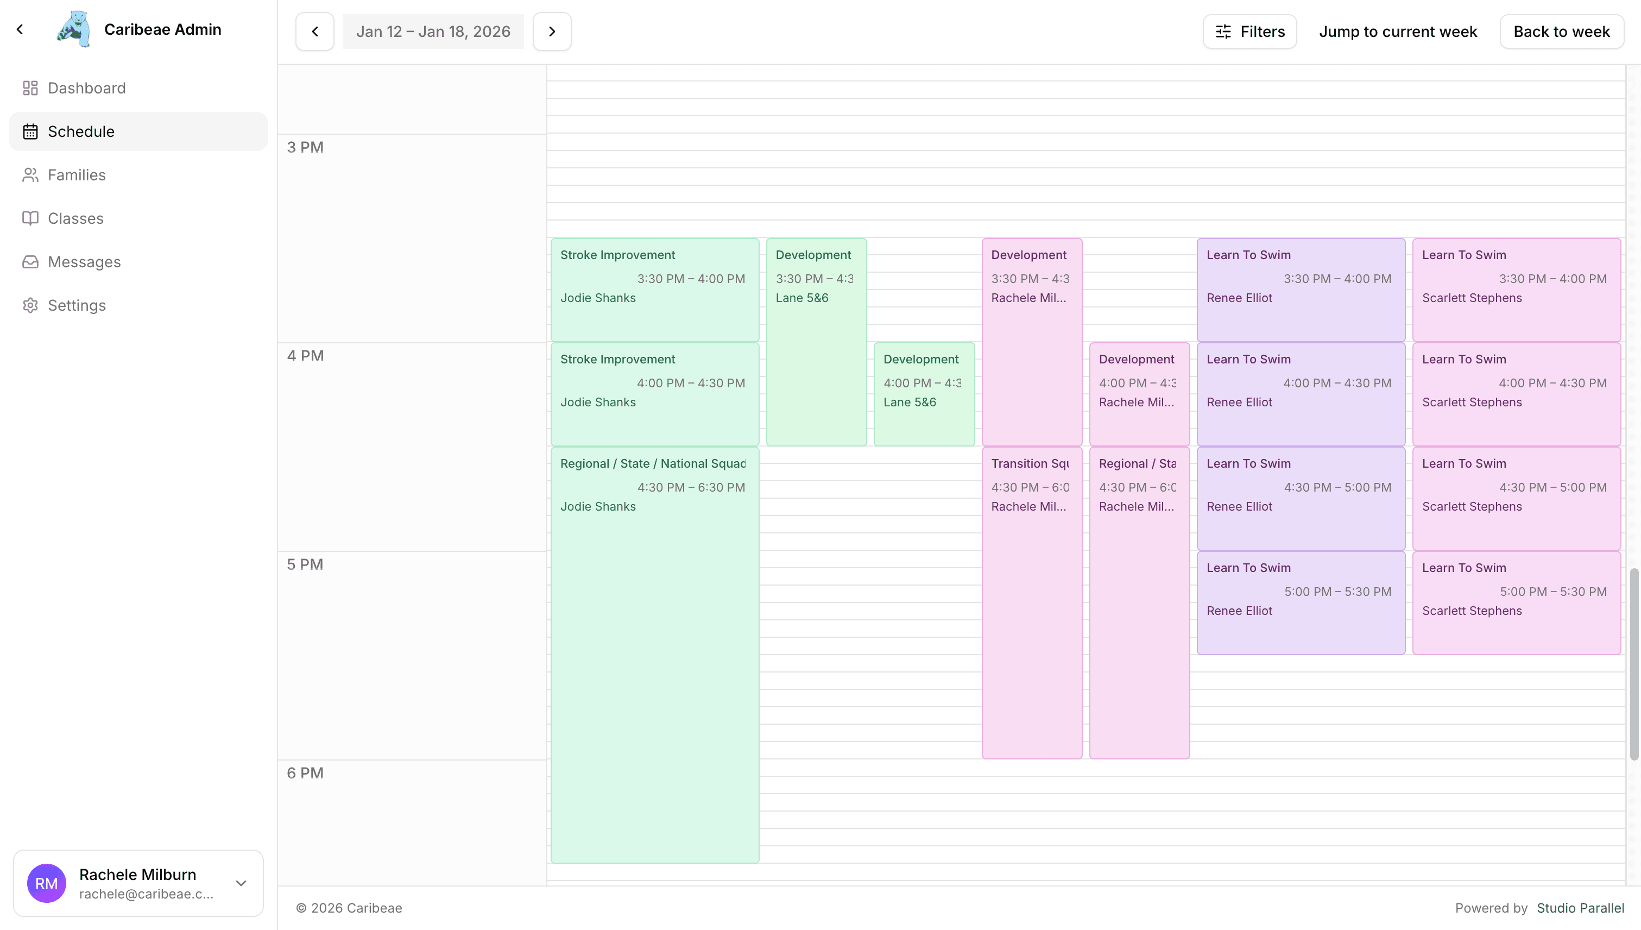Viewport: 1641px width, 930px height.
Task: Switch to the Schedule tab
Action: coord(81,131)
